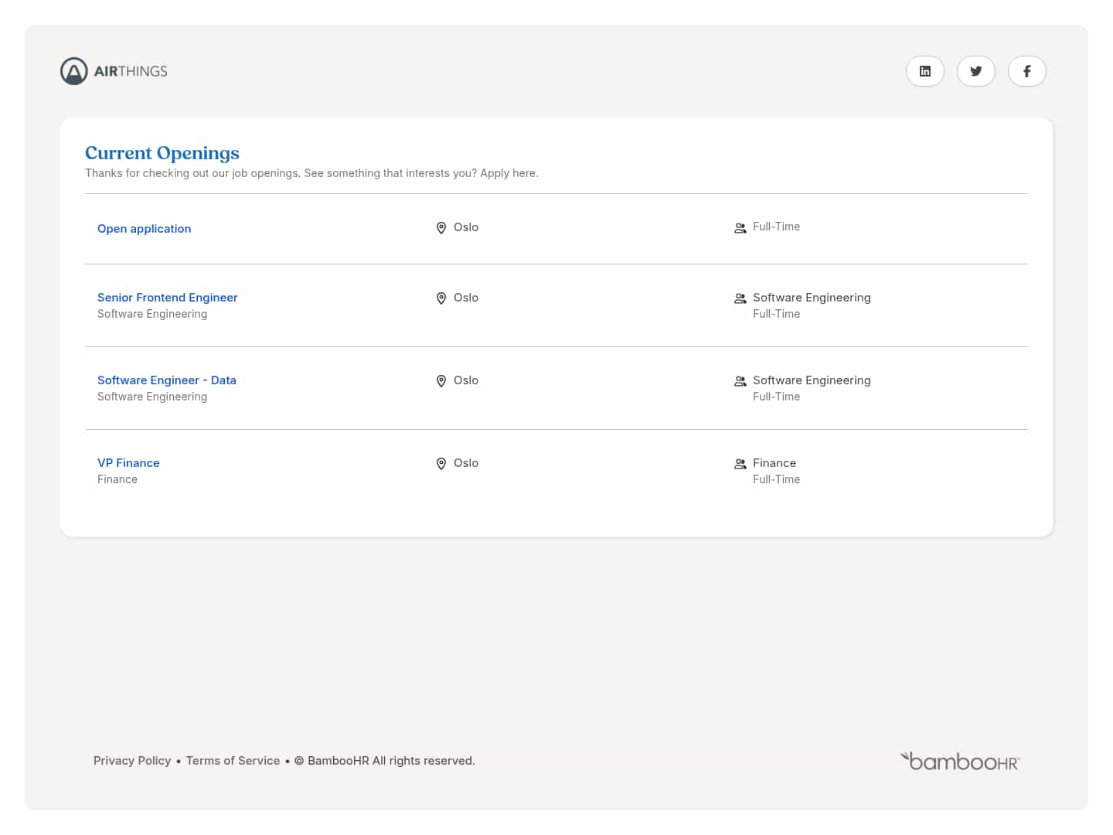Open the Senior Frontend Engineer job posting
This screenshot has width=1113, height=835.
click(167, 298)
